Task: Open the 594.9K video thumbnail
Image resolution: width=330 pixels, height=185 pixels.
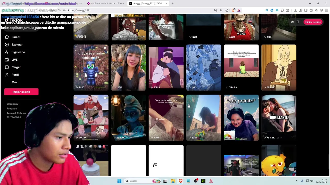Action: 241,68
